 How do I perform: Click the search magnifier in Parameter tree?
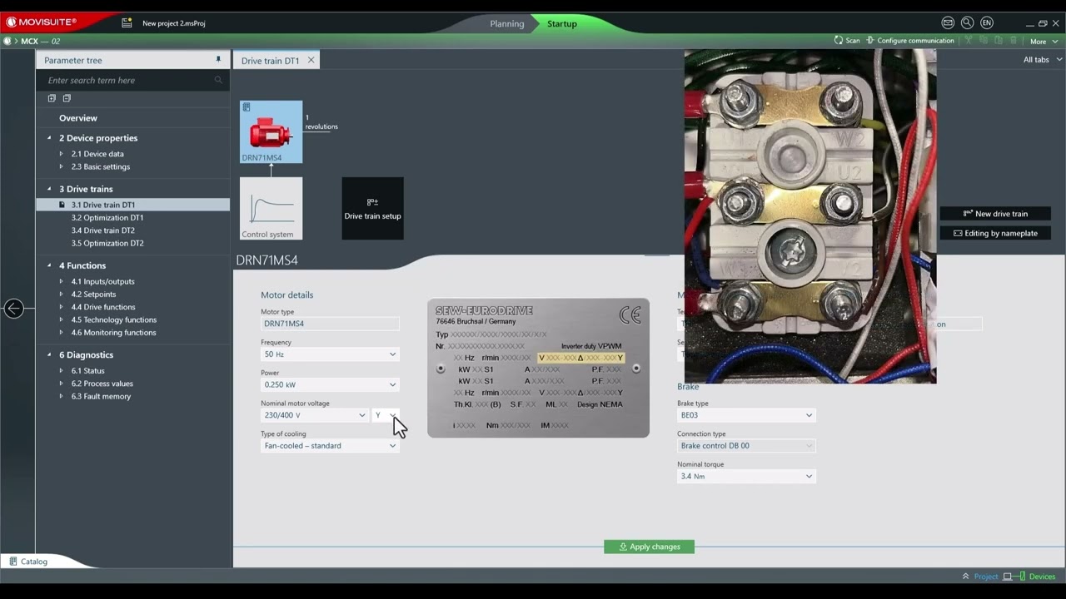218,81
